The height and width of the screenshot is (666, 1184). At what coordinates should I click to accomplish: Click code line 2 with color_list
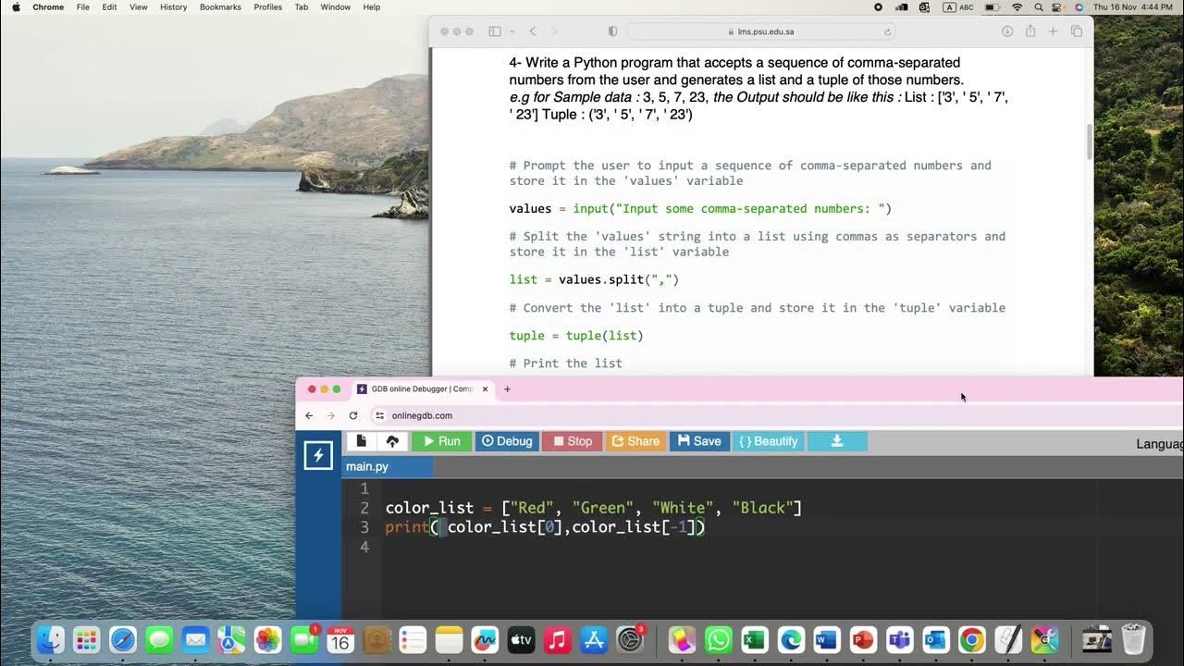tap(593, 508)
